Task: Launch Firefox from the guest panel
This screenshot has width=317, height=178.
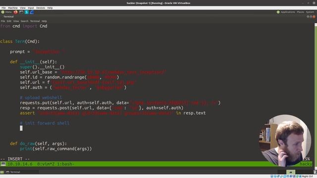Action: pyautogui.click(x=15, y=12)
